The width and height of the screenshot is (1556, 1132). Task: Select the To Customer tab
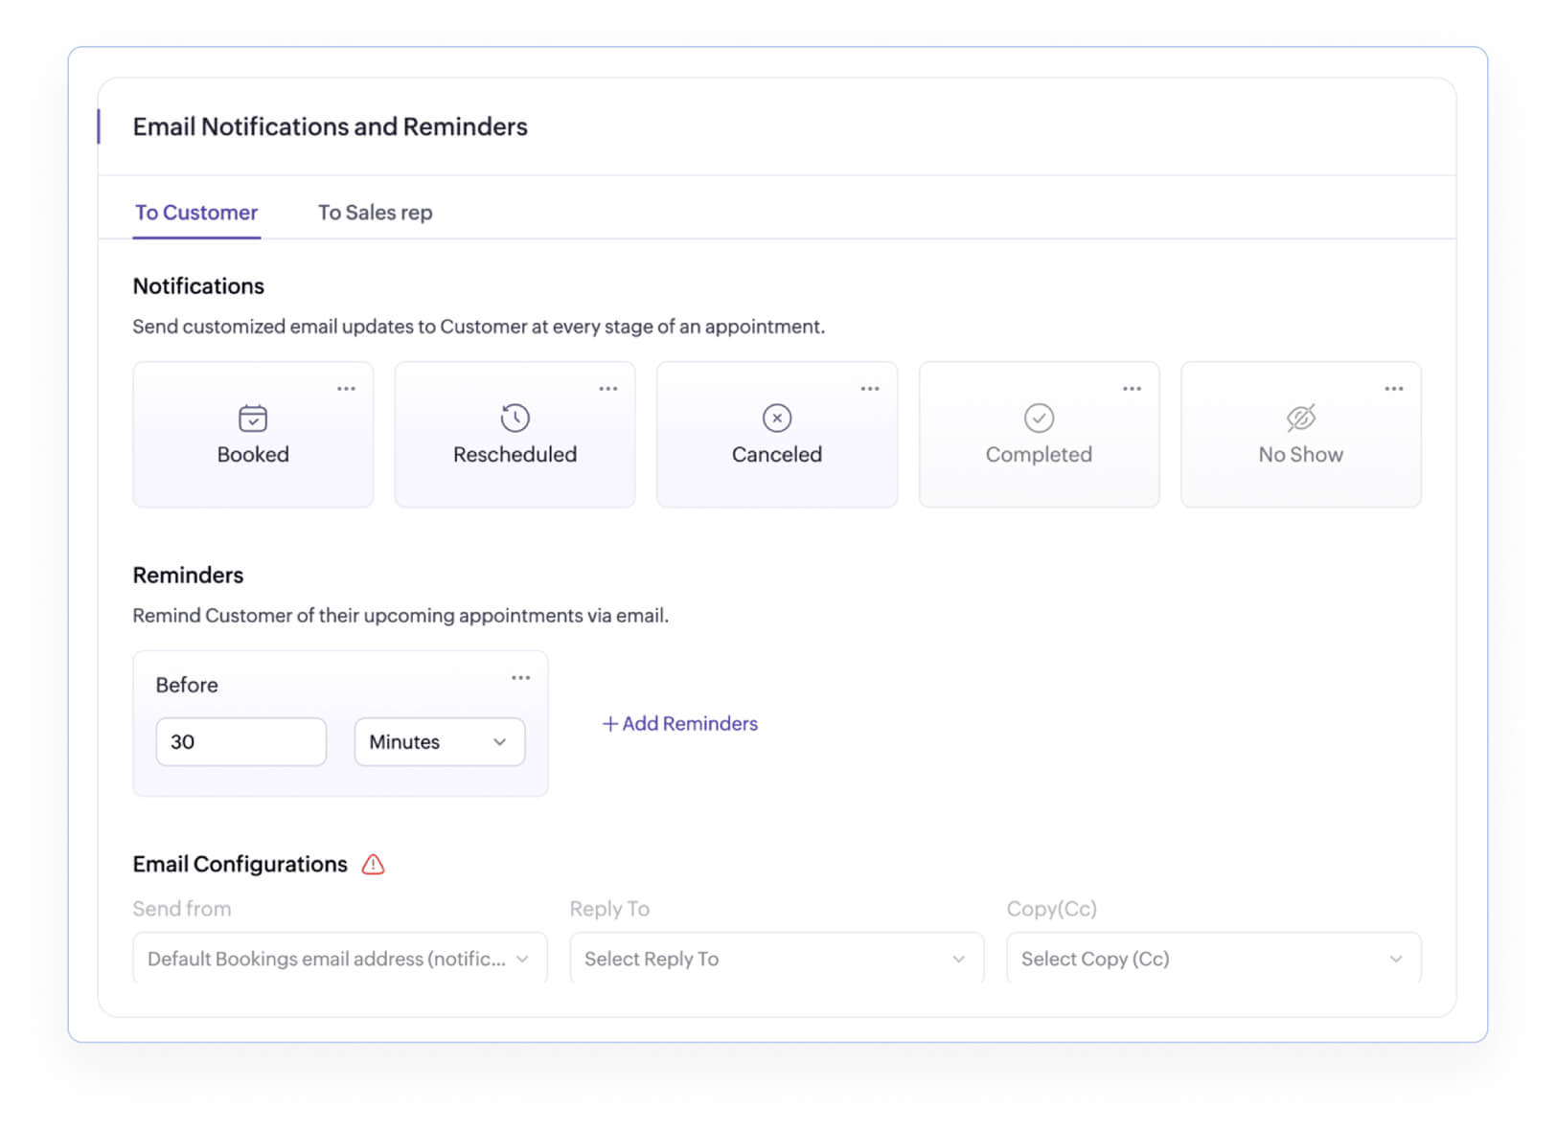(196, 212)
